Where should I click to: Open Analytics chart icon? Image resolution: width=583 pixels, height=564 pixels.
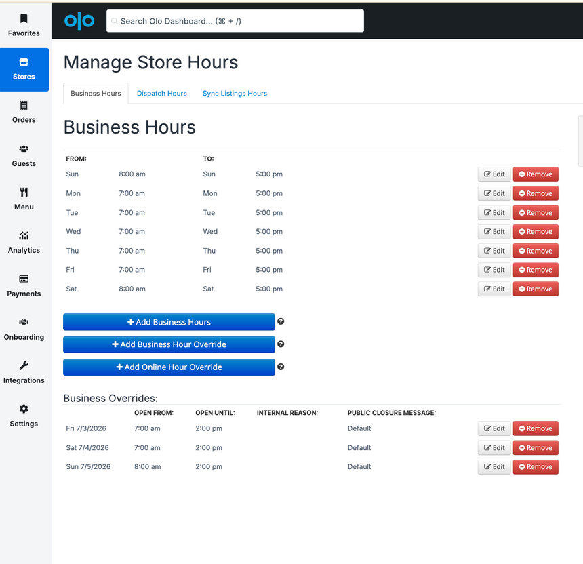(x=24, y=236)
